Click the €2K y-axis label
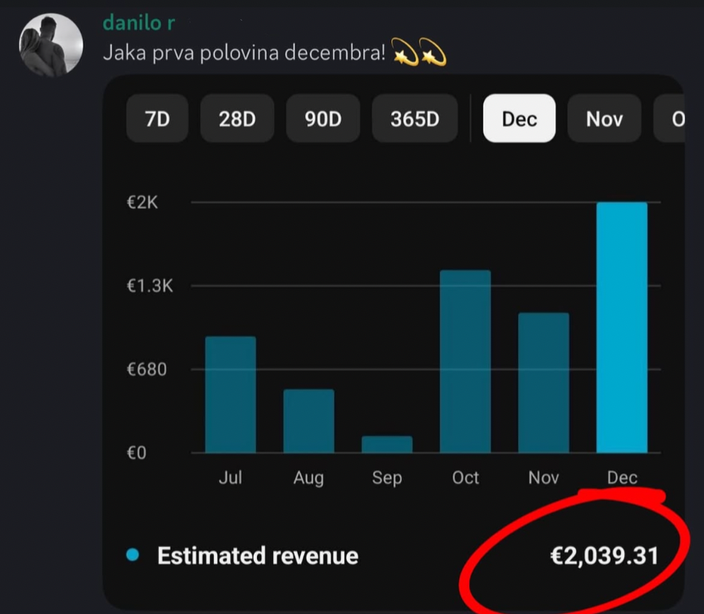 pos(142,202)
